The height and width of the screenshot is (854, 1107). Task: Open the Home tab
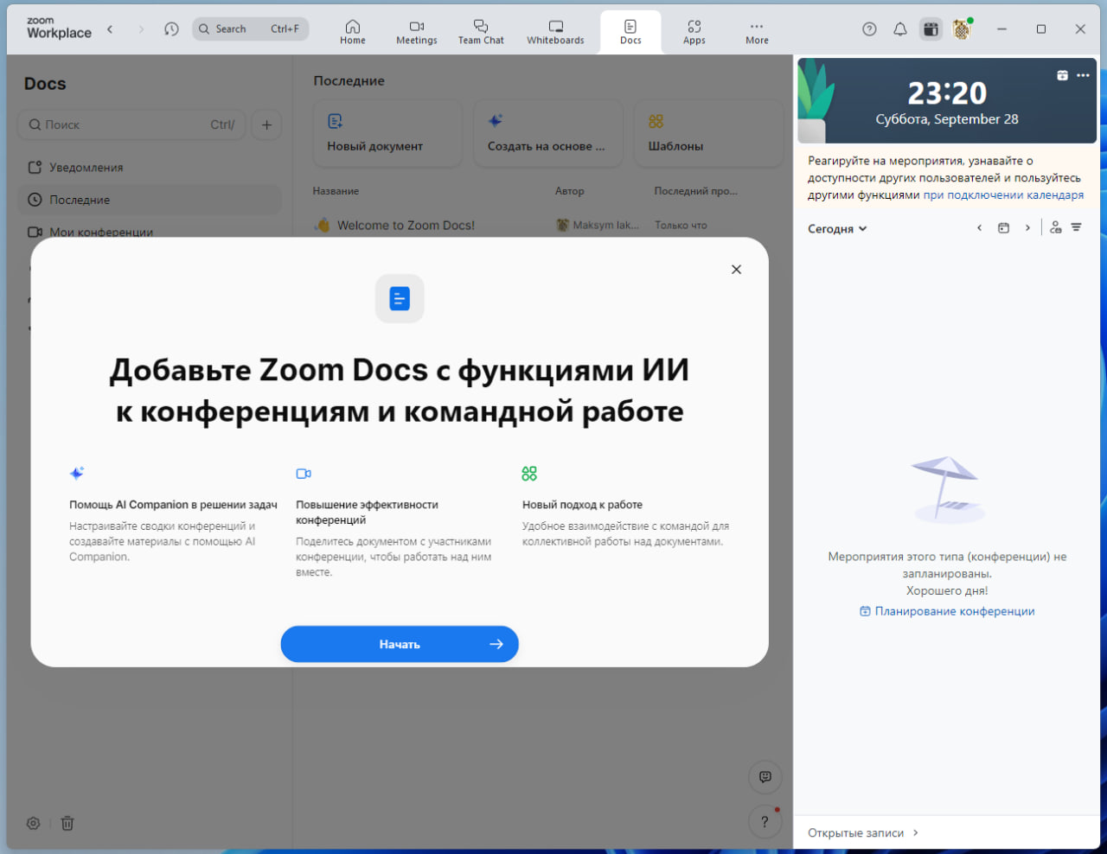(x=352, y=32)
